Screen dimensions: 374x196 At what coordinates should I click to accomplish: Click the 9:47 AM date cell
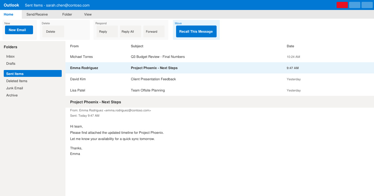[293, 68]
